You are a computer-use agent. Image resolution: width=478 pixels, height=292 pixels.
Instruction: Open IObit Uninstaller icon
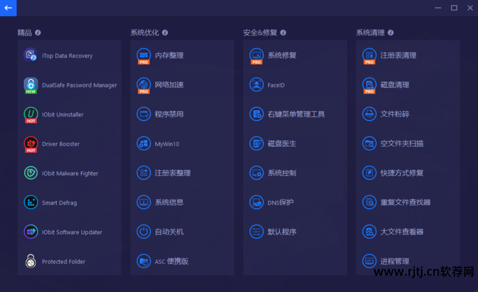31,115
